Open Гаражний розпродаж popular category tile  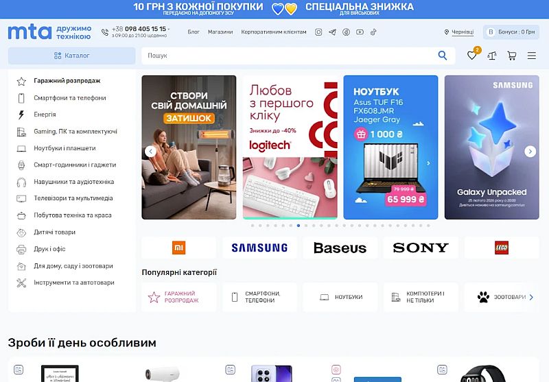coord(179,297)
